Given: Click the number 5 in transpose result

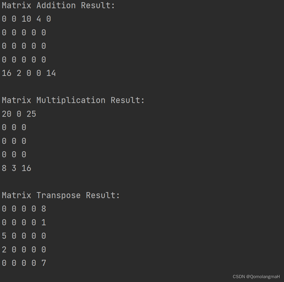Looking at the screenshot, I should coord(4,236).
